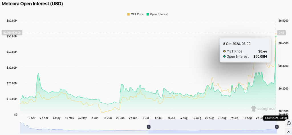Click the 24 May date label

(x=82, y=118)
